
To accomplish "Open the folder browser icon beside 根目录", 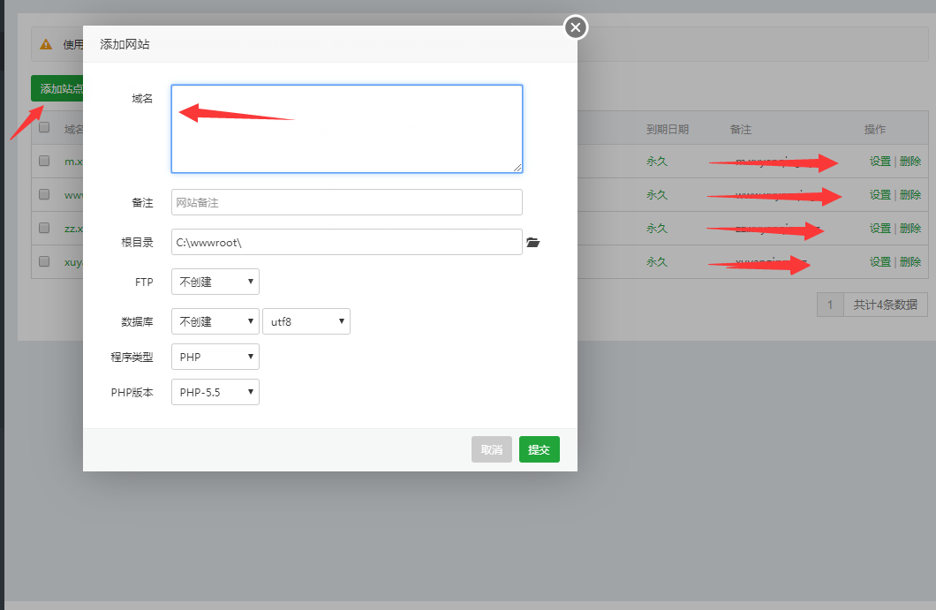I will 533,243.
